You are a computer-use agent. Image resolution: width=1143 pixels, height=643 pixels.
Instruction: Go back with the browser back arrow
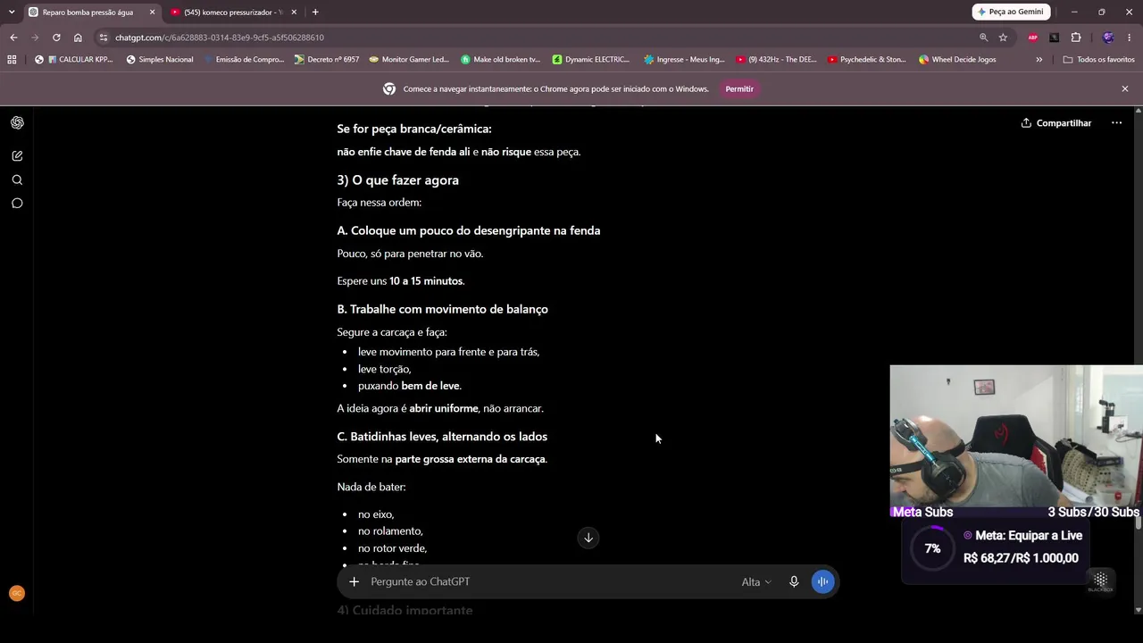[13, 38]
